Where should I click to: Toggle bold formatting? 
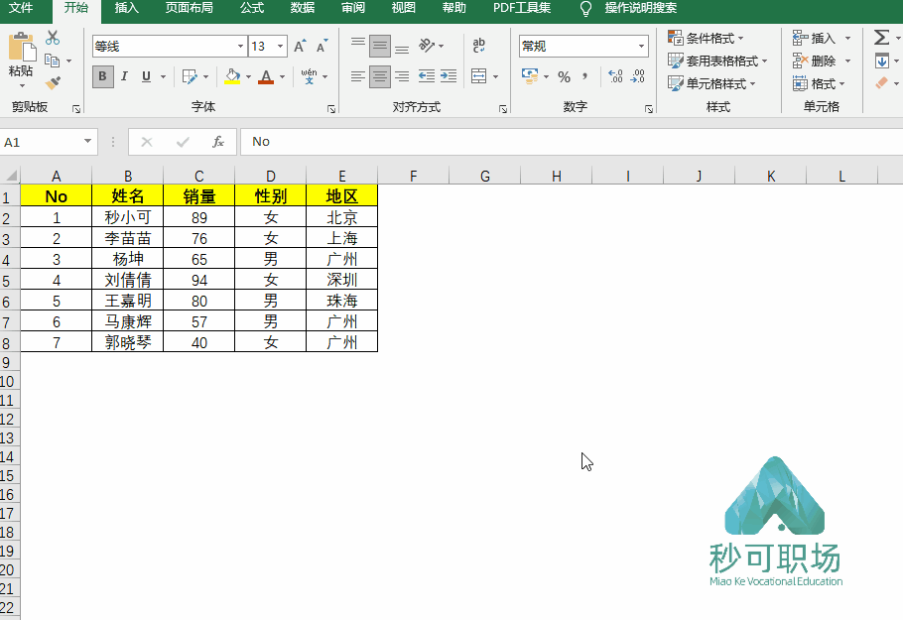click(x=102, y=76)
